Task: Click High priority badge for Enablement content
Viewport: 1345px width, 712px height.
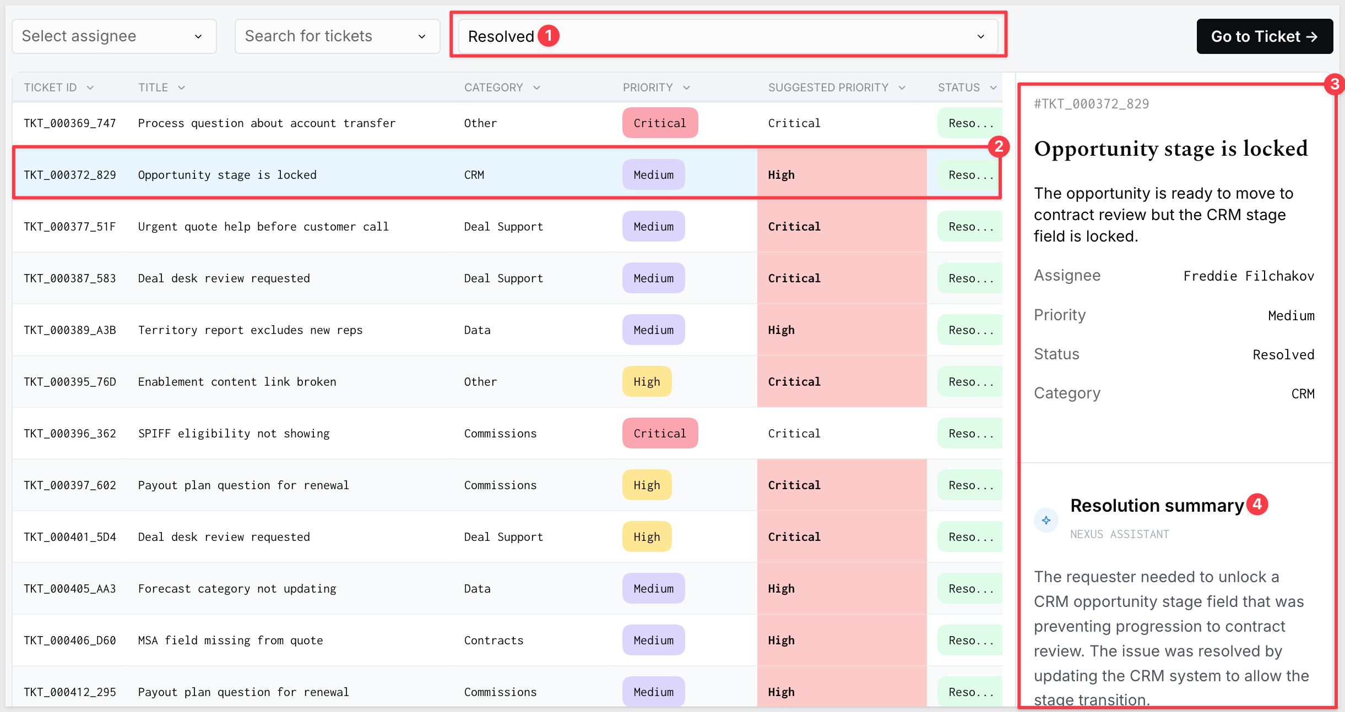Action: pyautogui.click(x=647, y=381)
